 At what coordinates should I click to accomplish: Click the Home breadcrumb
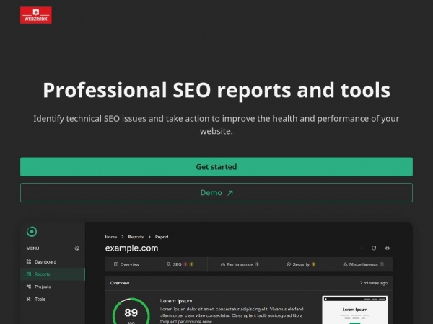pos(111,237)
